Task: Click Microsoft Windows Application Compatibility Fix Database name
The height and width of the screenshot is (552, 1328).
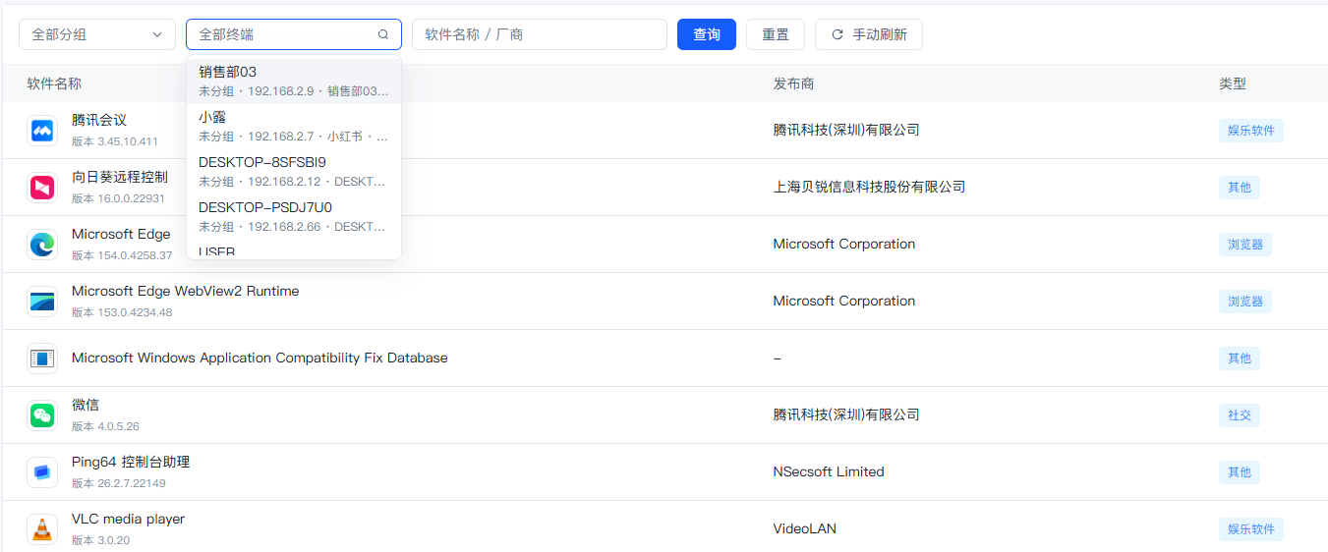Action: [260, 359]
